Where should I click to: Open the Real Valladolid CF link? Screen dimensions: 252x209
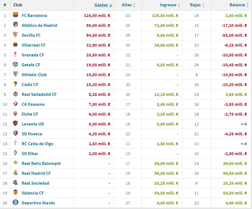[x=39, y=95]
